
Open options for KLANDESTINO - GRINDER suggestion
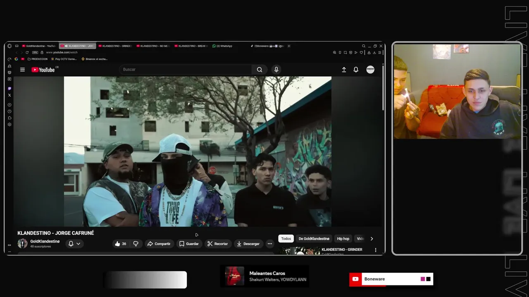tap(376, 250)
